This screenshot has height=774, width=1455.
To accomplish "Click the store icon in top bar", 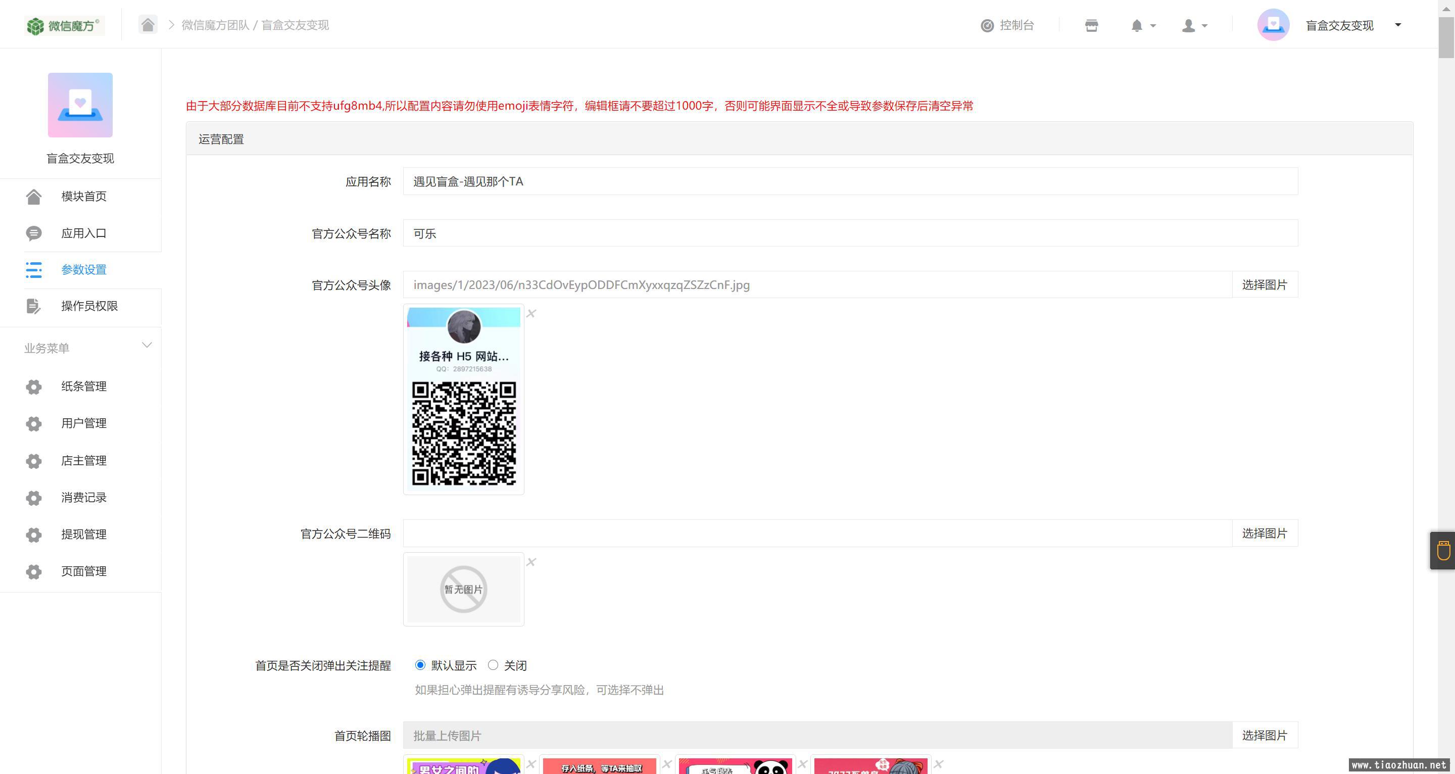I will tap(1091, 25).
